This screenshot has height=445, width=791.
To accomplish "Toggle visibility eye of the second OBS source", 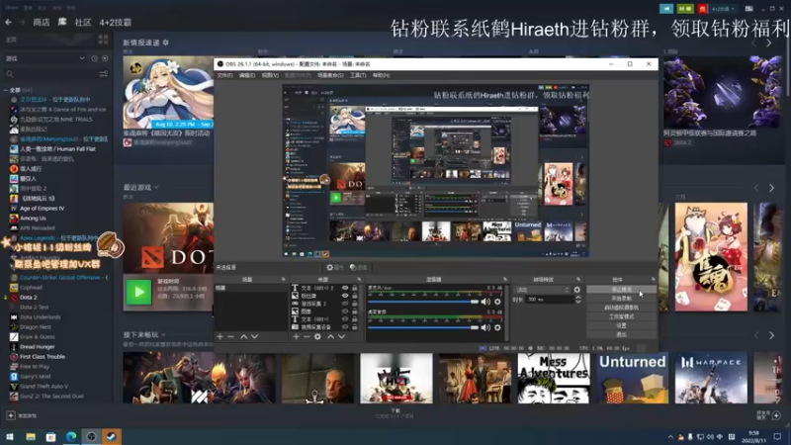I will point(345,296).
